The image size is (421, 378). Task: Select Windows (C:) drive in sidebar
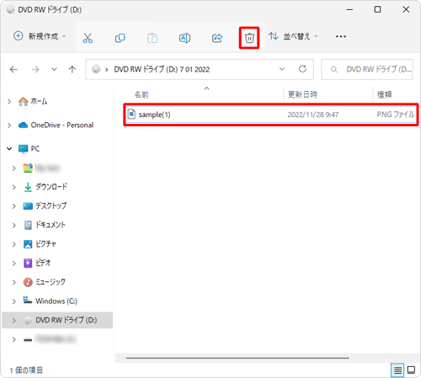point(56,301)
